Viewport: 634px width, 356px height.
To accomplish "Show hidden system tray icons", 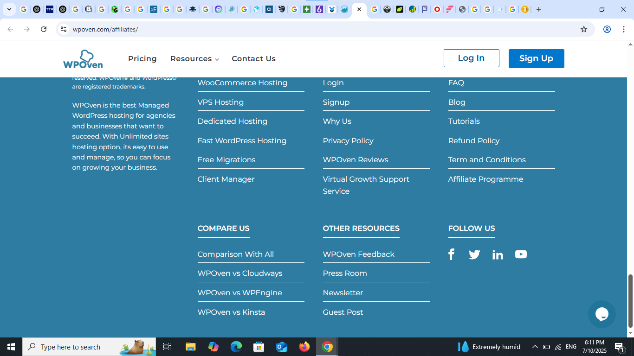I will (535, 347).
